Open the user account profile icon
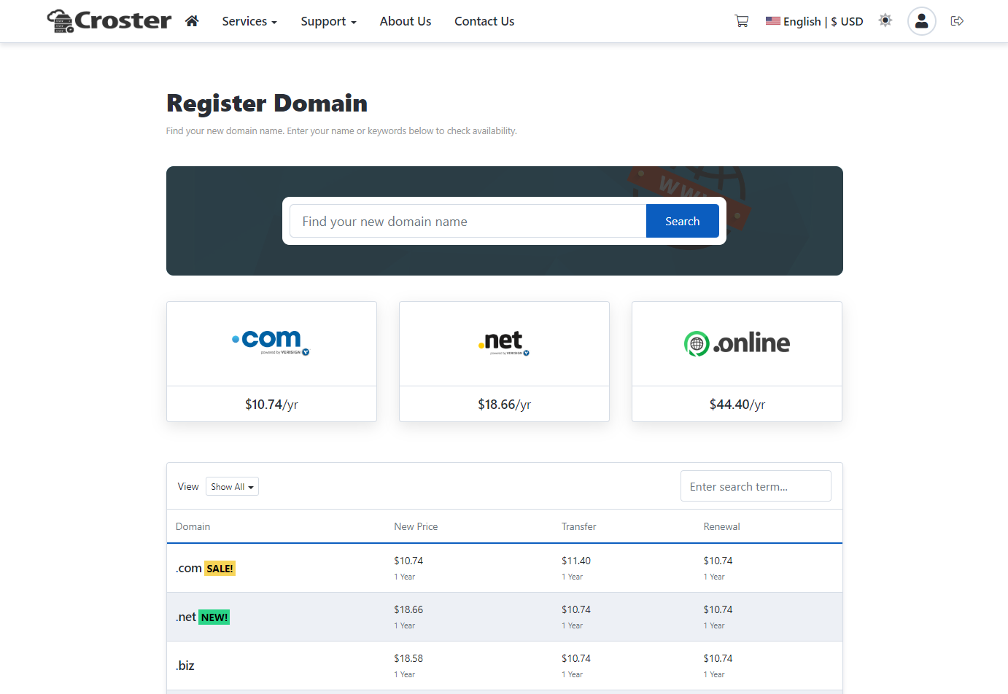Image resolution: width=1008 pixels, height=694 pixels. click(x=921, y=21)
